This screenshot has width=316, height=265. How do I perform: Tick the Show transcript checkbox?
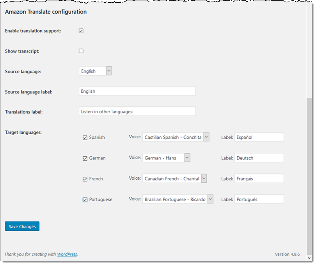(x=81, y=51)
